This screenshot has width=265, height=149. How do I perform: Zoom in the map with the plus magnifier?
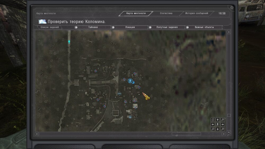223,129
